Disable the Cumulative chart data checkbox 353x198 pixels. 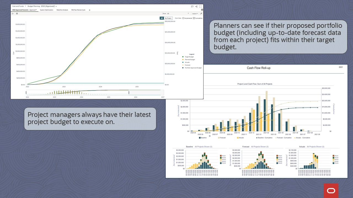point(194,18)
